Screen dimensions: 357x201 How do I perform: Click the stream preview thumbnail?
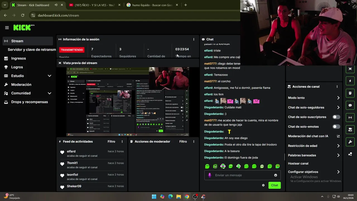[x=128, y=102]
